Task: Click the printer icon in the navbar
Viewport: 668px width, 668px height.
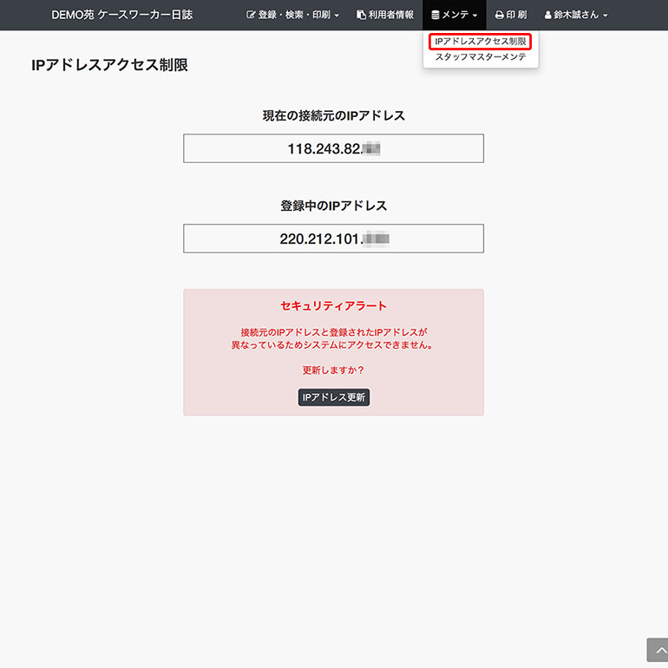Action: click(500, 16)
